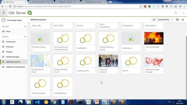
Task: Open the GeoBugTest app
Action: click(x=86, y=41)
